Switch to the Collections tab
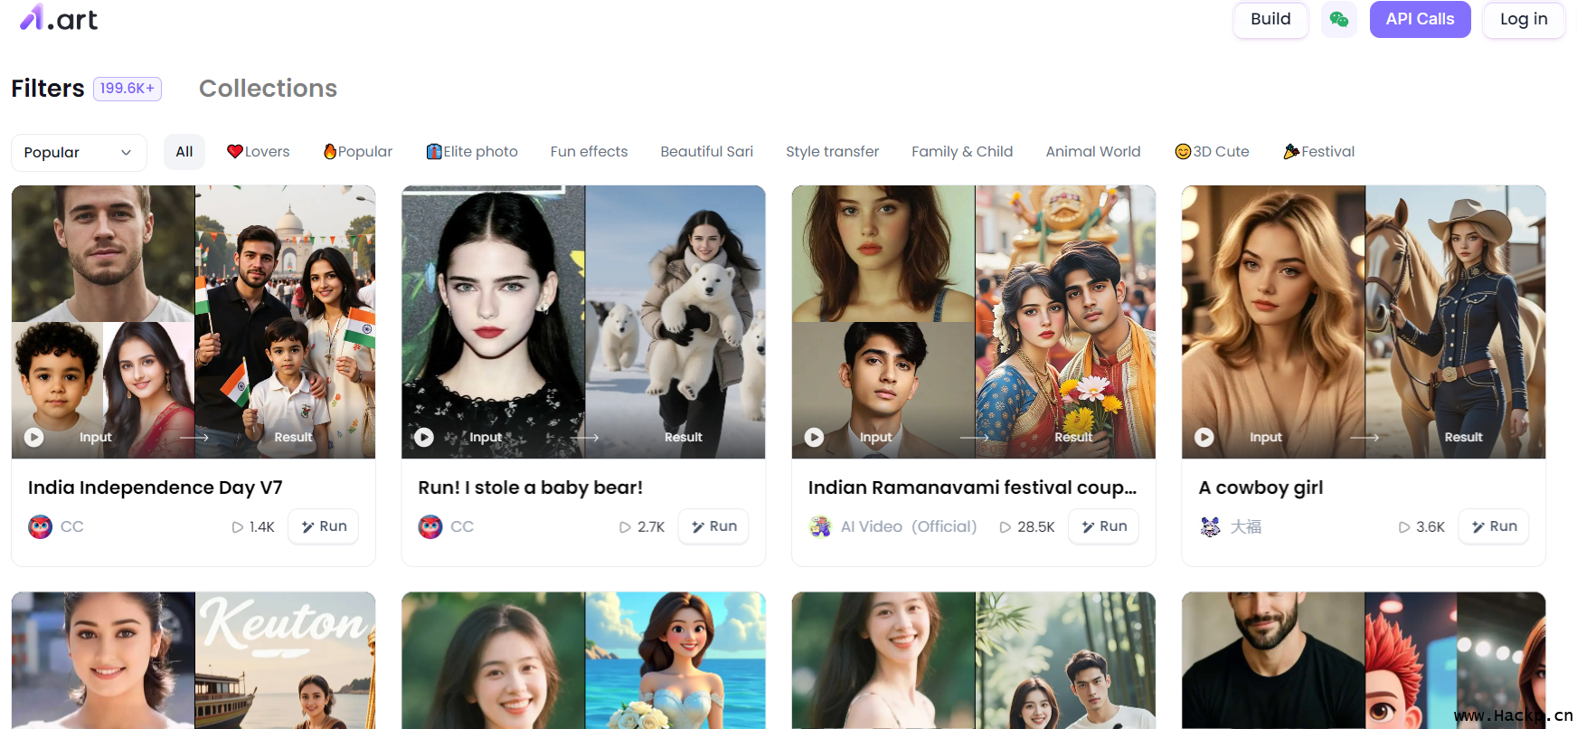 click(268, 88)
